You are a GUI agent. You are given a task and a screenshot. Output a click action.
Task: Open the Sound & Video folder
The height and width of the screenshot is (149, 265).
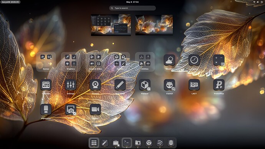click(x=95, y=62)
